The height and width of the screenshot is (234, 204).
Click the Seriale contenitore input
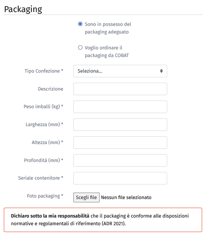pos(120,178)
